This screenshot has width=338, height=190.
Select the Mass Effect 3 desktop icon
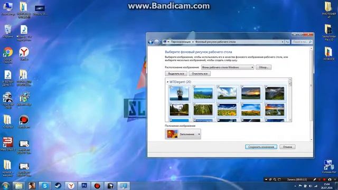tap(8, 144)
